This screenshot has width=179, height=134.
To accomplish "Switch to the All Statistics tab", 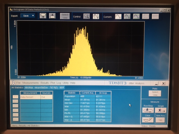I will (17, 87).
